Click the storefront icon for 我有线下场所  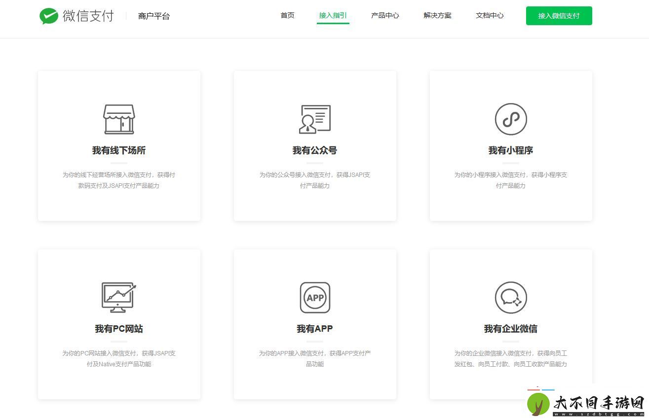point(119,119)
